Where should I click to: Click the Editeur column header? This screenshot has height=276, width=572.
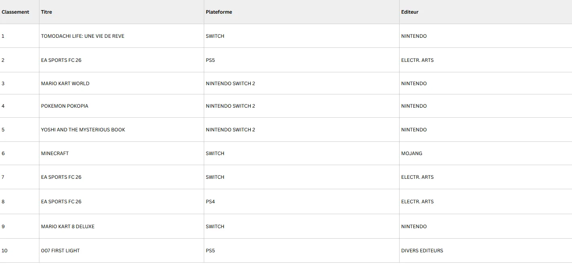(486, 12)
